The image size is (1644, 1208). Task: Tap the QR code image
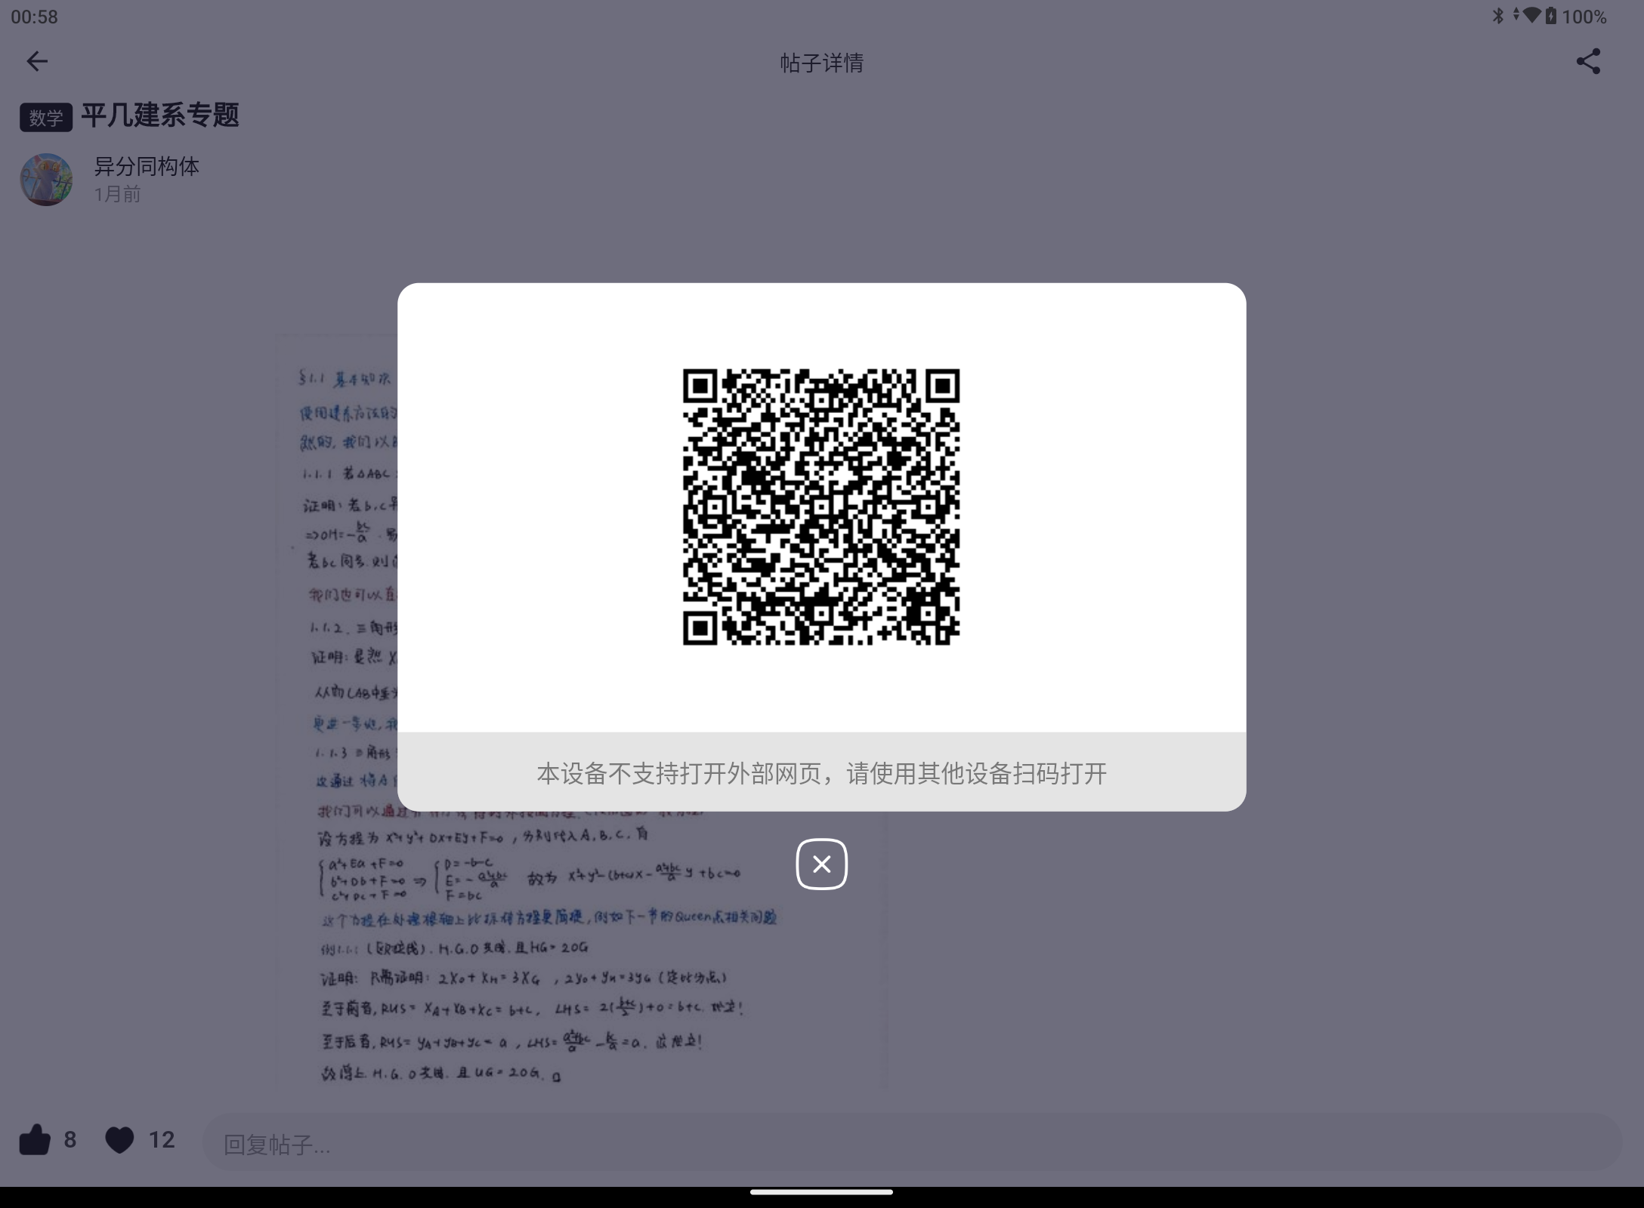coord(821,507)
